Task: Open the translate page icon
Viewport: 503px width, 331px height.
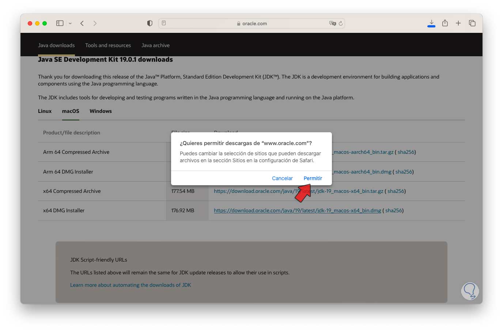Action: pyautogui.click(x=332, y=23)
